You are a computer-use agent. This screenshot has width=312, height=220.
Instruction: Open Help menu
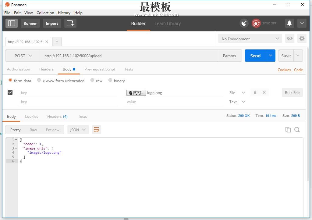(x=78, y=13)
